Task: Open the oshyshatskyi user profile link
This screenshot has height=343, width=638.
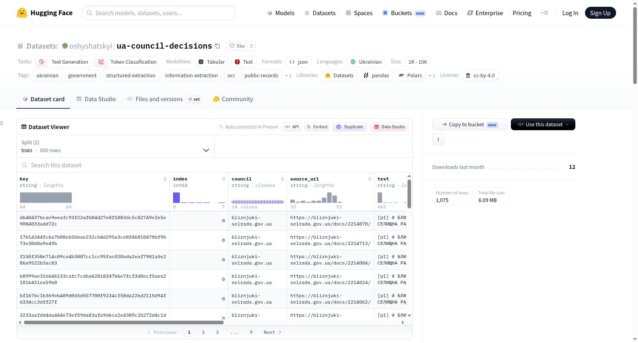Action: tap(91, 46)
